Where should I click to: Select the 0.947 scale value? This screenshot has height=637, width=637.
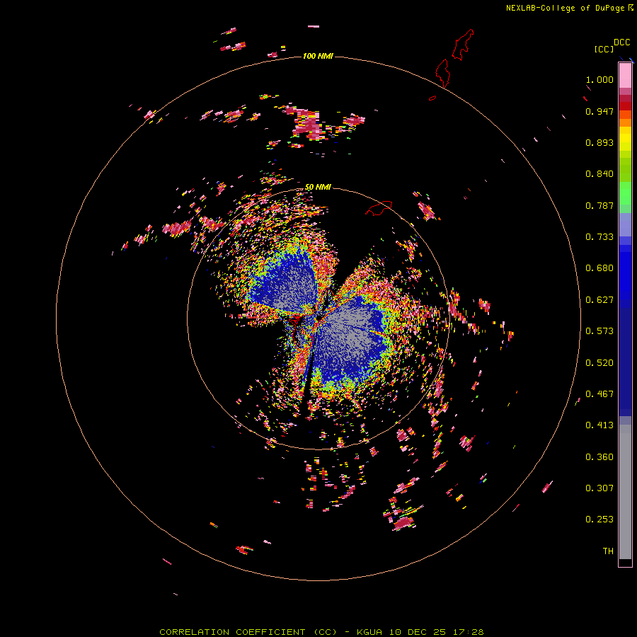599,111
